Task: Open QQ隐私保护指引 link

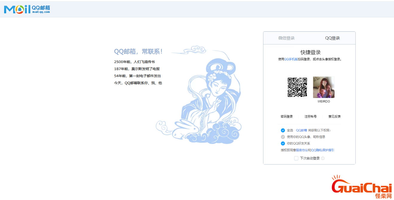Action: pyautogui.click(x=323, y=150)
